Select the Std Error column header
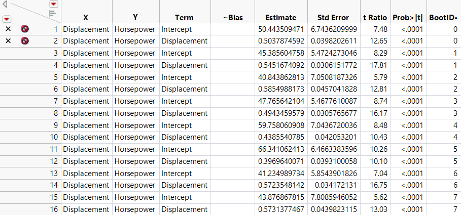The width and height of the screenshot is (461, 215). point(333,17)
